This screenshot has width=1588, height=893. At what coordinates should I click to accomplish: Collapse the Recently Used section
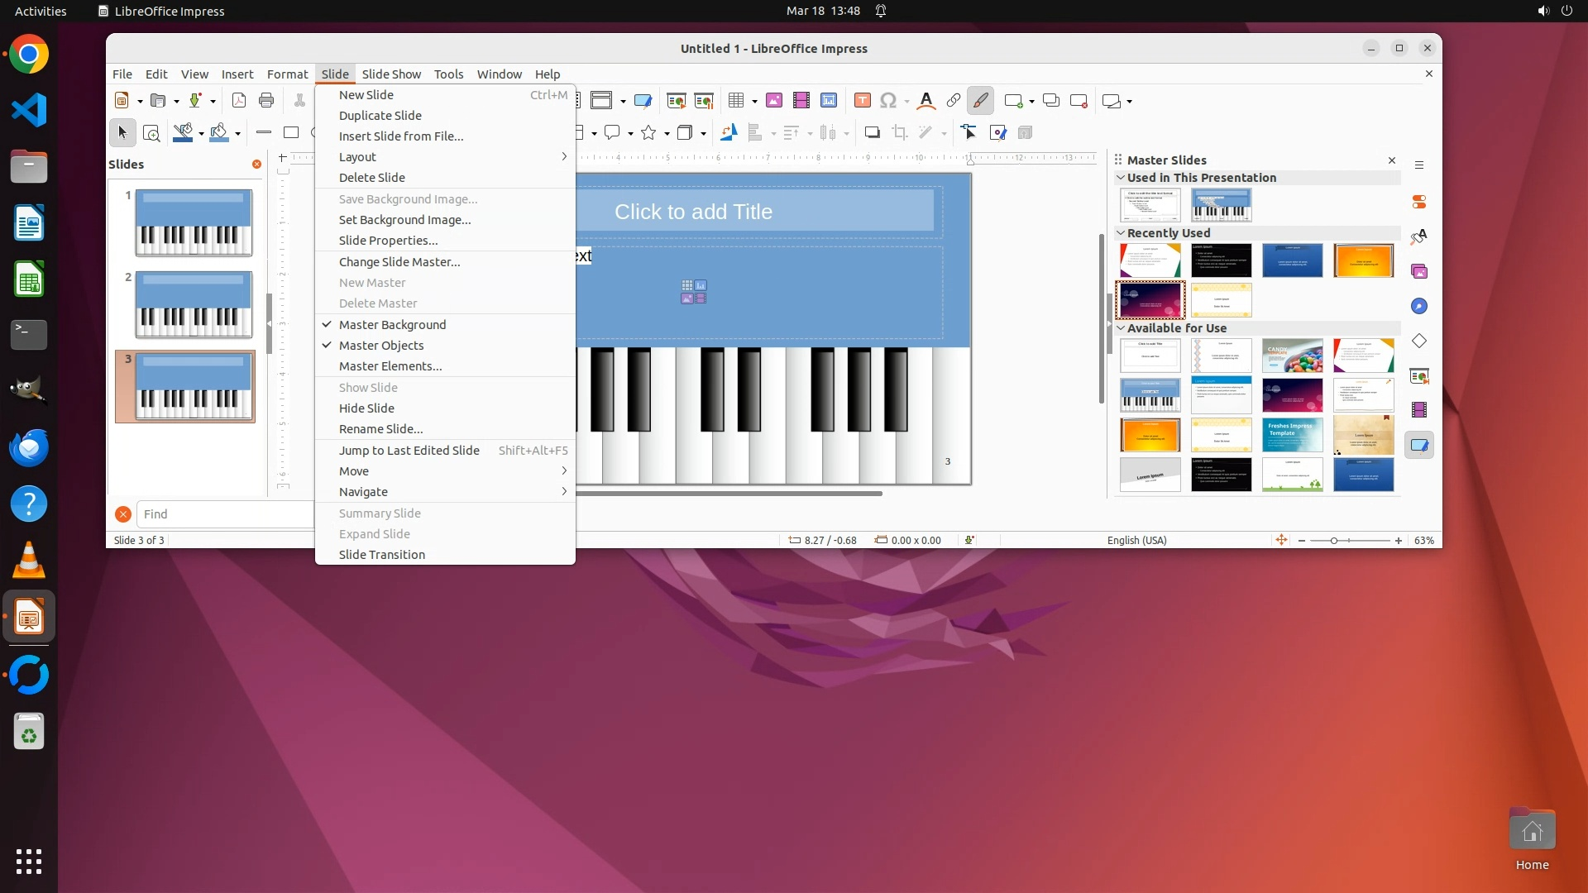[x=1121, y=233]
